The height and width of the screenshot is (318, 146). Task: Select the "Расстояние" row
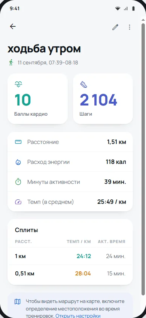tap(70, 142)
